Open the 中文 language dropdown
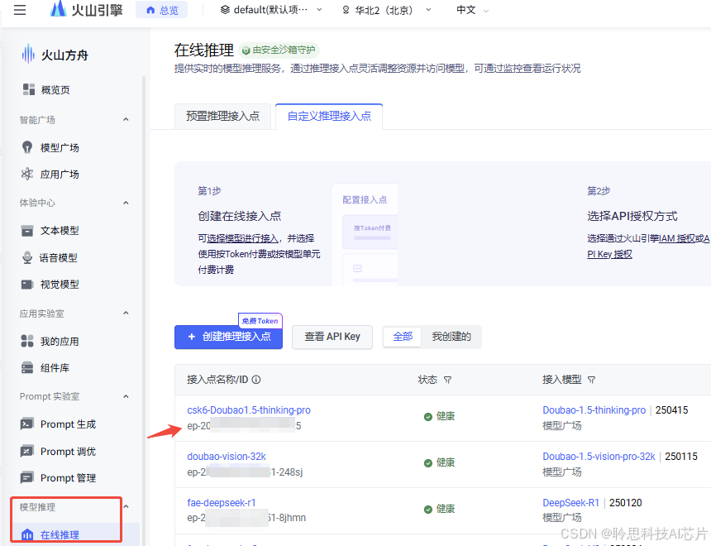This screenshot has height=546, width=711. coord(472,10)
